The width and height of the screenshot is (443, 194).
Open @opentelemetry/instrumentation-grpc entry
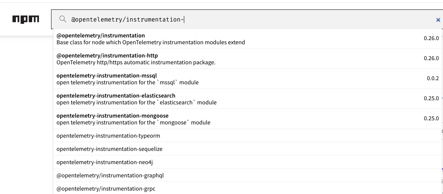[248, 188]
